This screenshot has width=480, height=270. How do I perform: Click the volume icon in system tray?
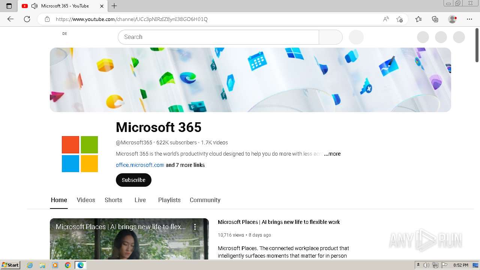pos(426,265)
